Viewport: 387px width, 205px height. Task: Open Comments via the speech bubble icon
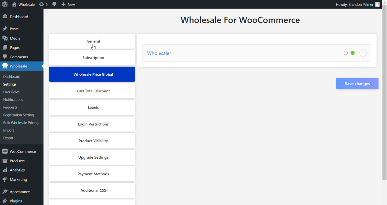click(5, 56)
